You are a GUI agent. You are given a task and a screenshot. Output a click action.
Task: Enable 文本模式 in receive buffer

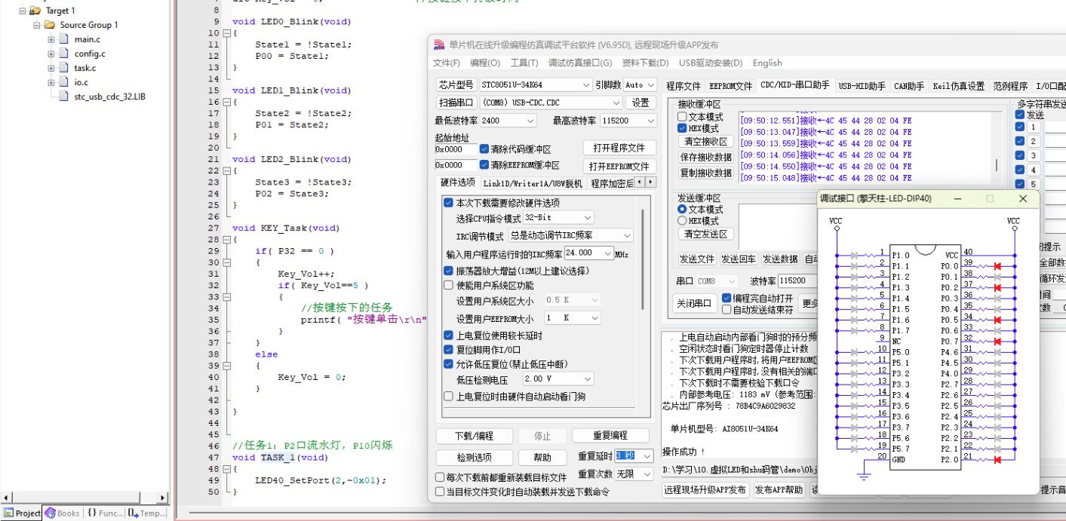pos(682,117)
